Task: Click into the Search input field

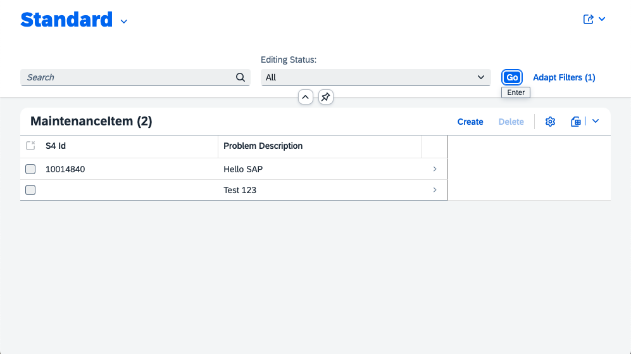Action: 127,77
